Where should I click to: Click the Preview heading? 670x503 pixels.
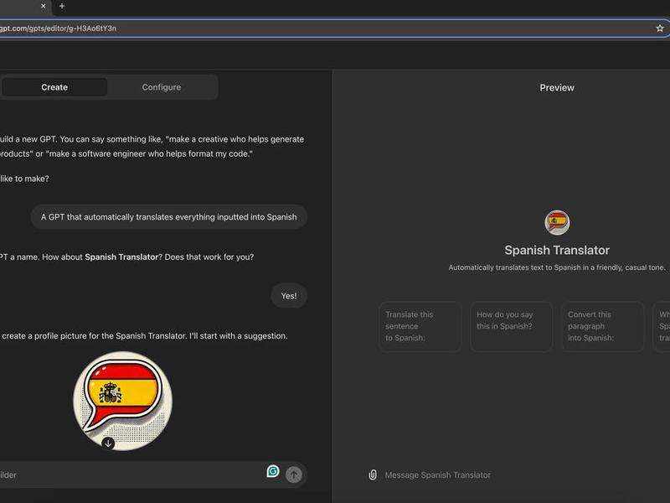[557, 88]
